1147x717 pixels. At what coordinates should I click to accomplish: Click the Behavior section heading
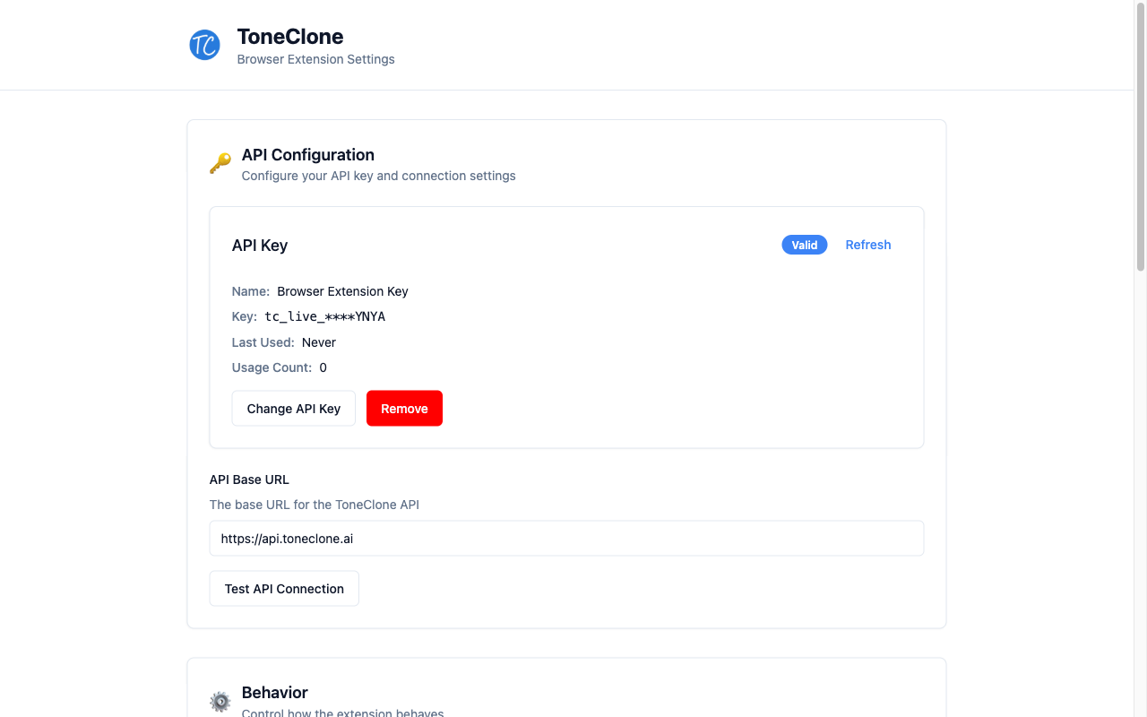[x=274, y=693]
